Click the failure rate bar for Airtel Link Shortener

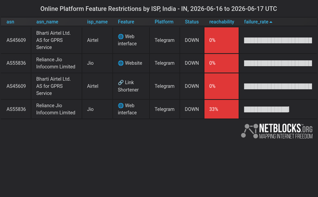click(x=278, y=87)
